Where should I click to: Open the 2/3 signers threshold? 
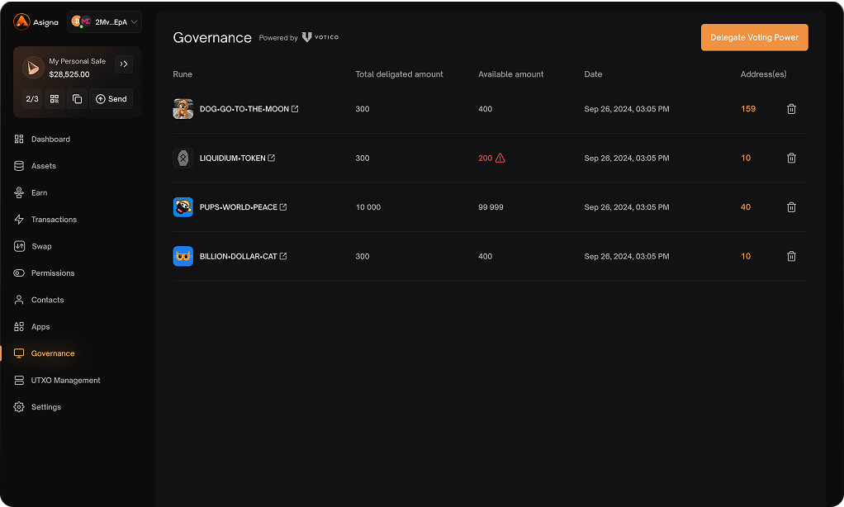pyautogui.click(x=32, y=99)
